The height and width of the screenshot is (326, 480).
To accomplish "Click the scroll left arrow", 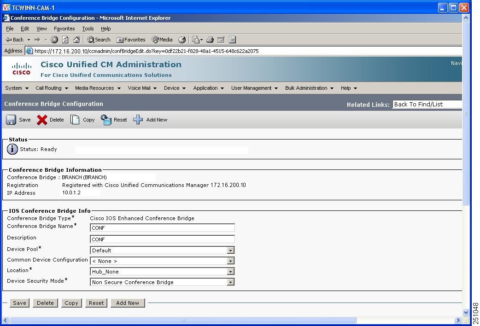I will (5, 320).
